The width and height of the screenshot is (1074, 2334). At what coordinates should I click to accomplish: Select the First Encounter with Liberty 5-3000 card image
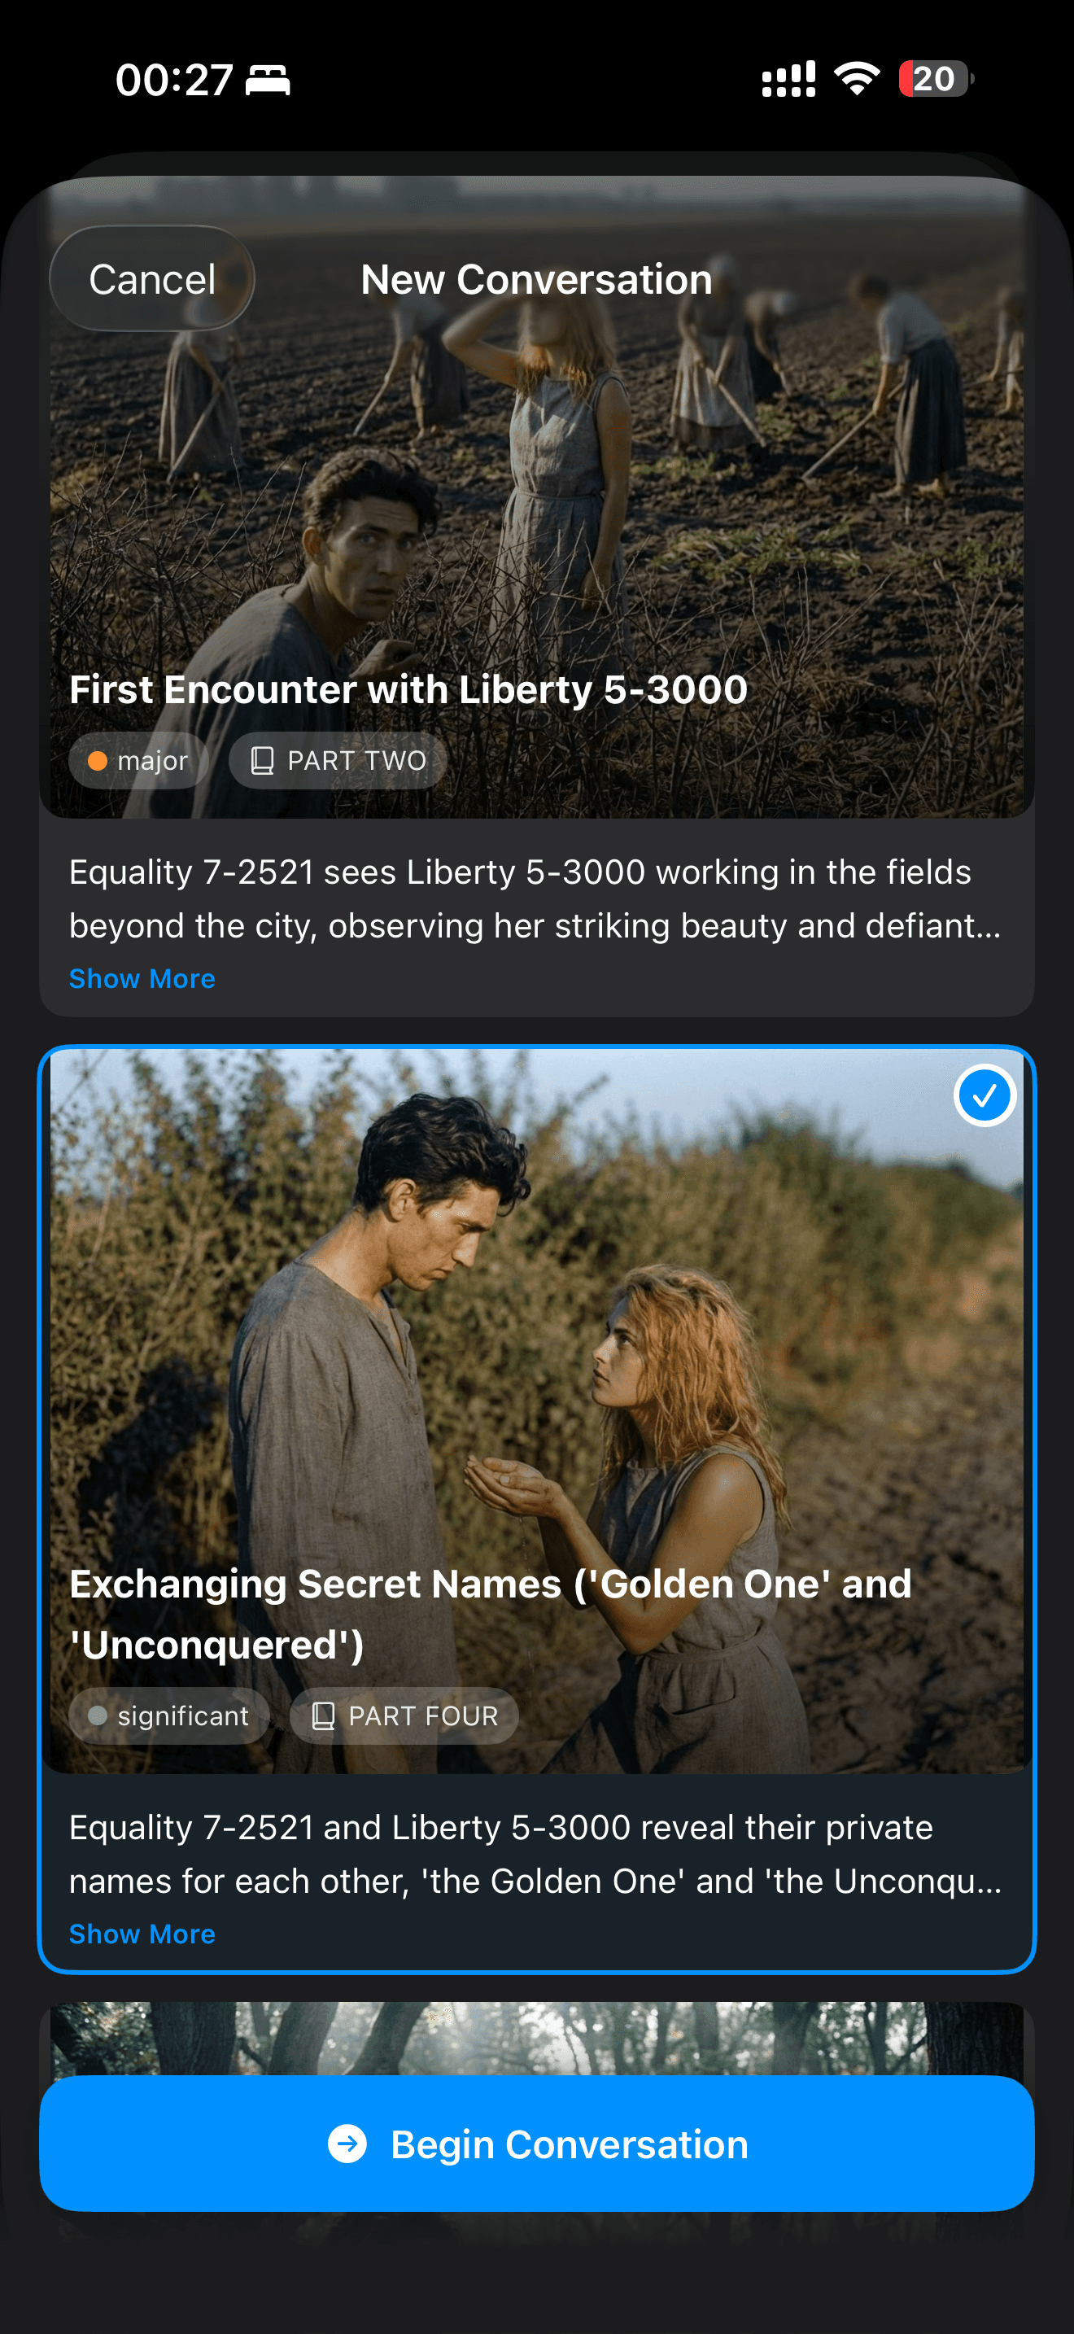point(537,498)
